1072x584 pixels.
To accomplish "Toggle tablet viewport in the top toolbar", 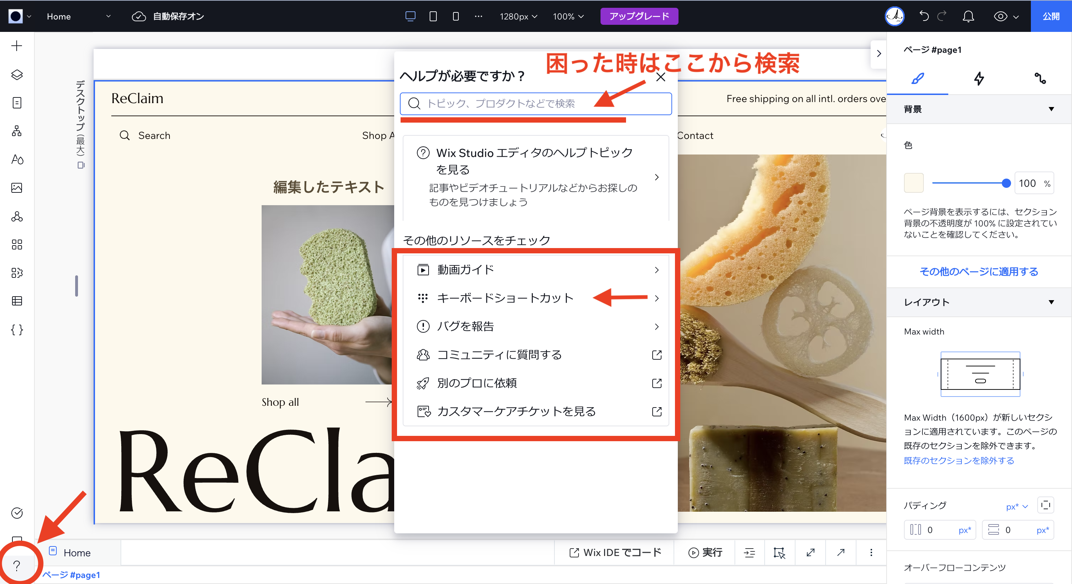I will (433, 16).
